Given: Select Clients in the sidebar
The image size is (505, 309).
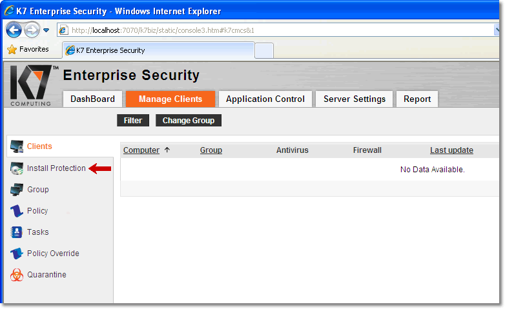Looking at the screenshot, I should click(39, 146).
